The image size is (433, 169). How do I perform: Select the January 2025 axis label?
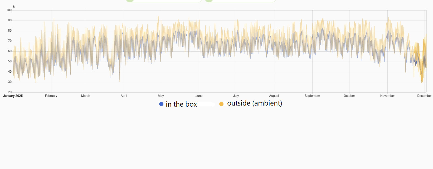coord(13,96)
